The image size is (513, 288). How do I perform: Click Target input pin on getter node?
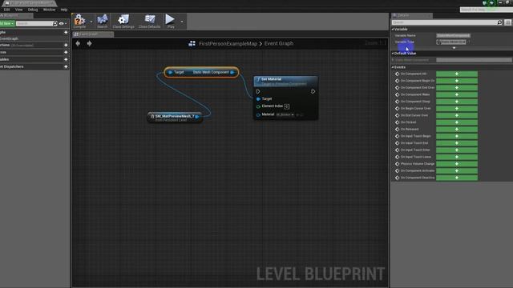(x=170, y=72)
